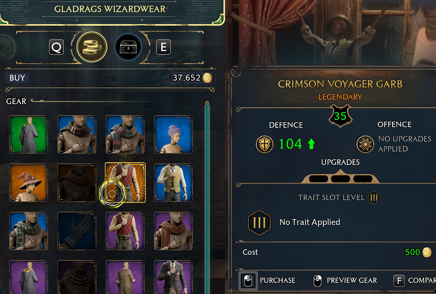Select the Trait slot III hexagon icon
Viewport: 436px width, 294px height.
tap(259, 222)
